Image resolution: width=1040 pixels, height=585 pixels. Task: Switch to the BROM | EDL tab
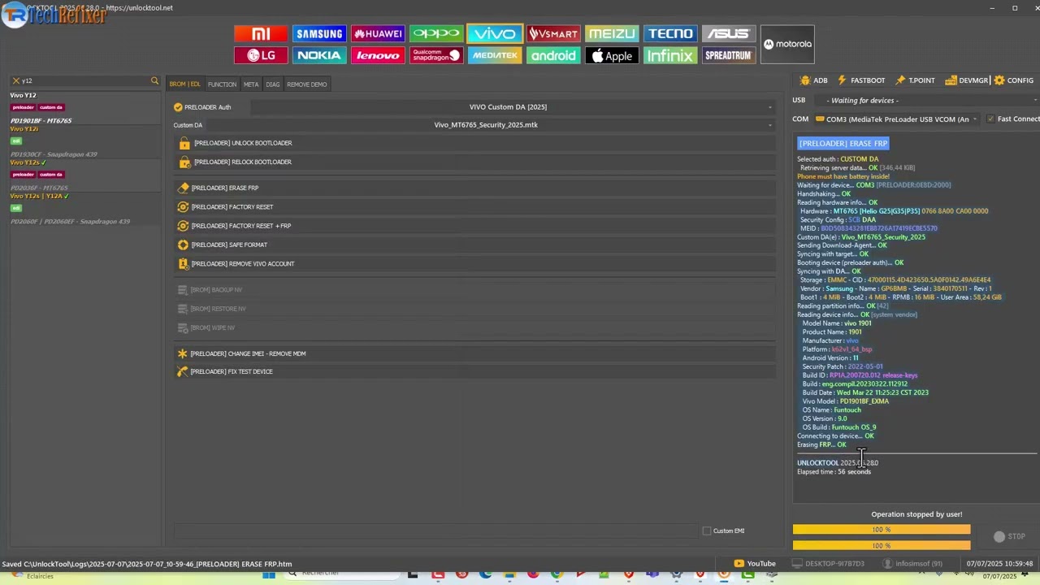click(184, 84)
